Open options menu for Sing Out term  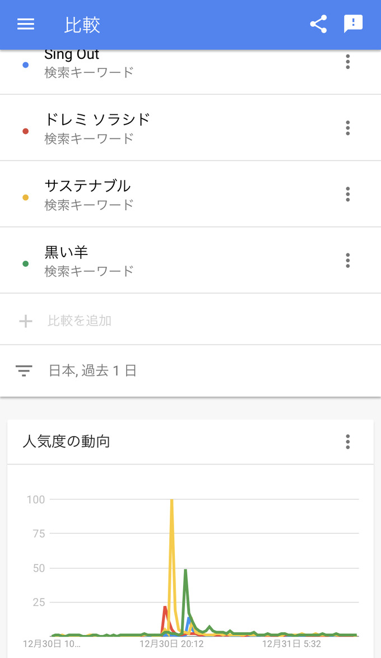tap(347, 62)
